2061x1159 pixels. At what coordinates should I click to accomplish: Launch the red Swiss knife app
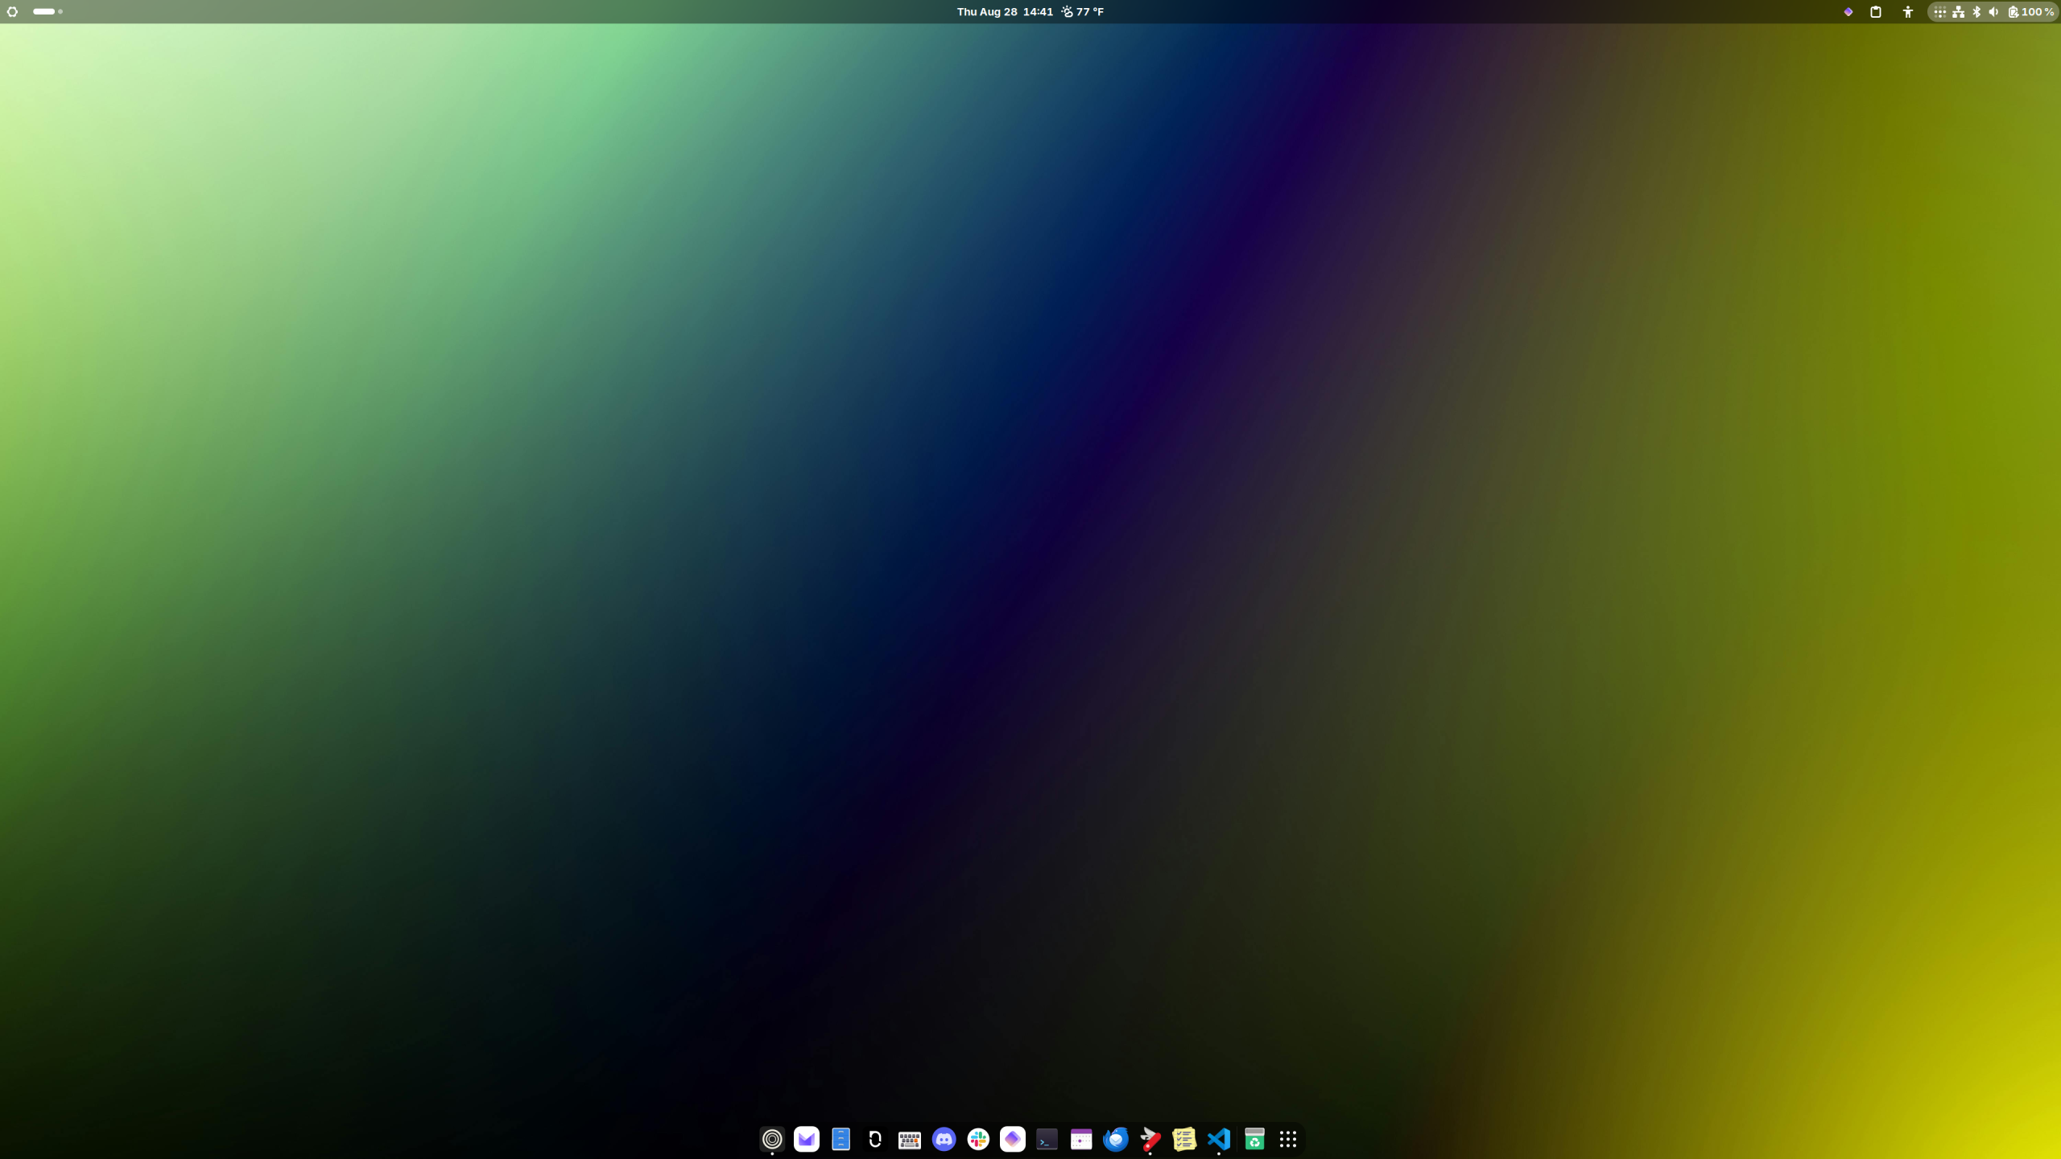pyautogui.click(x=1150, y=1139)
